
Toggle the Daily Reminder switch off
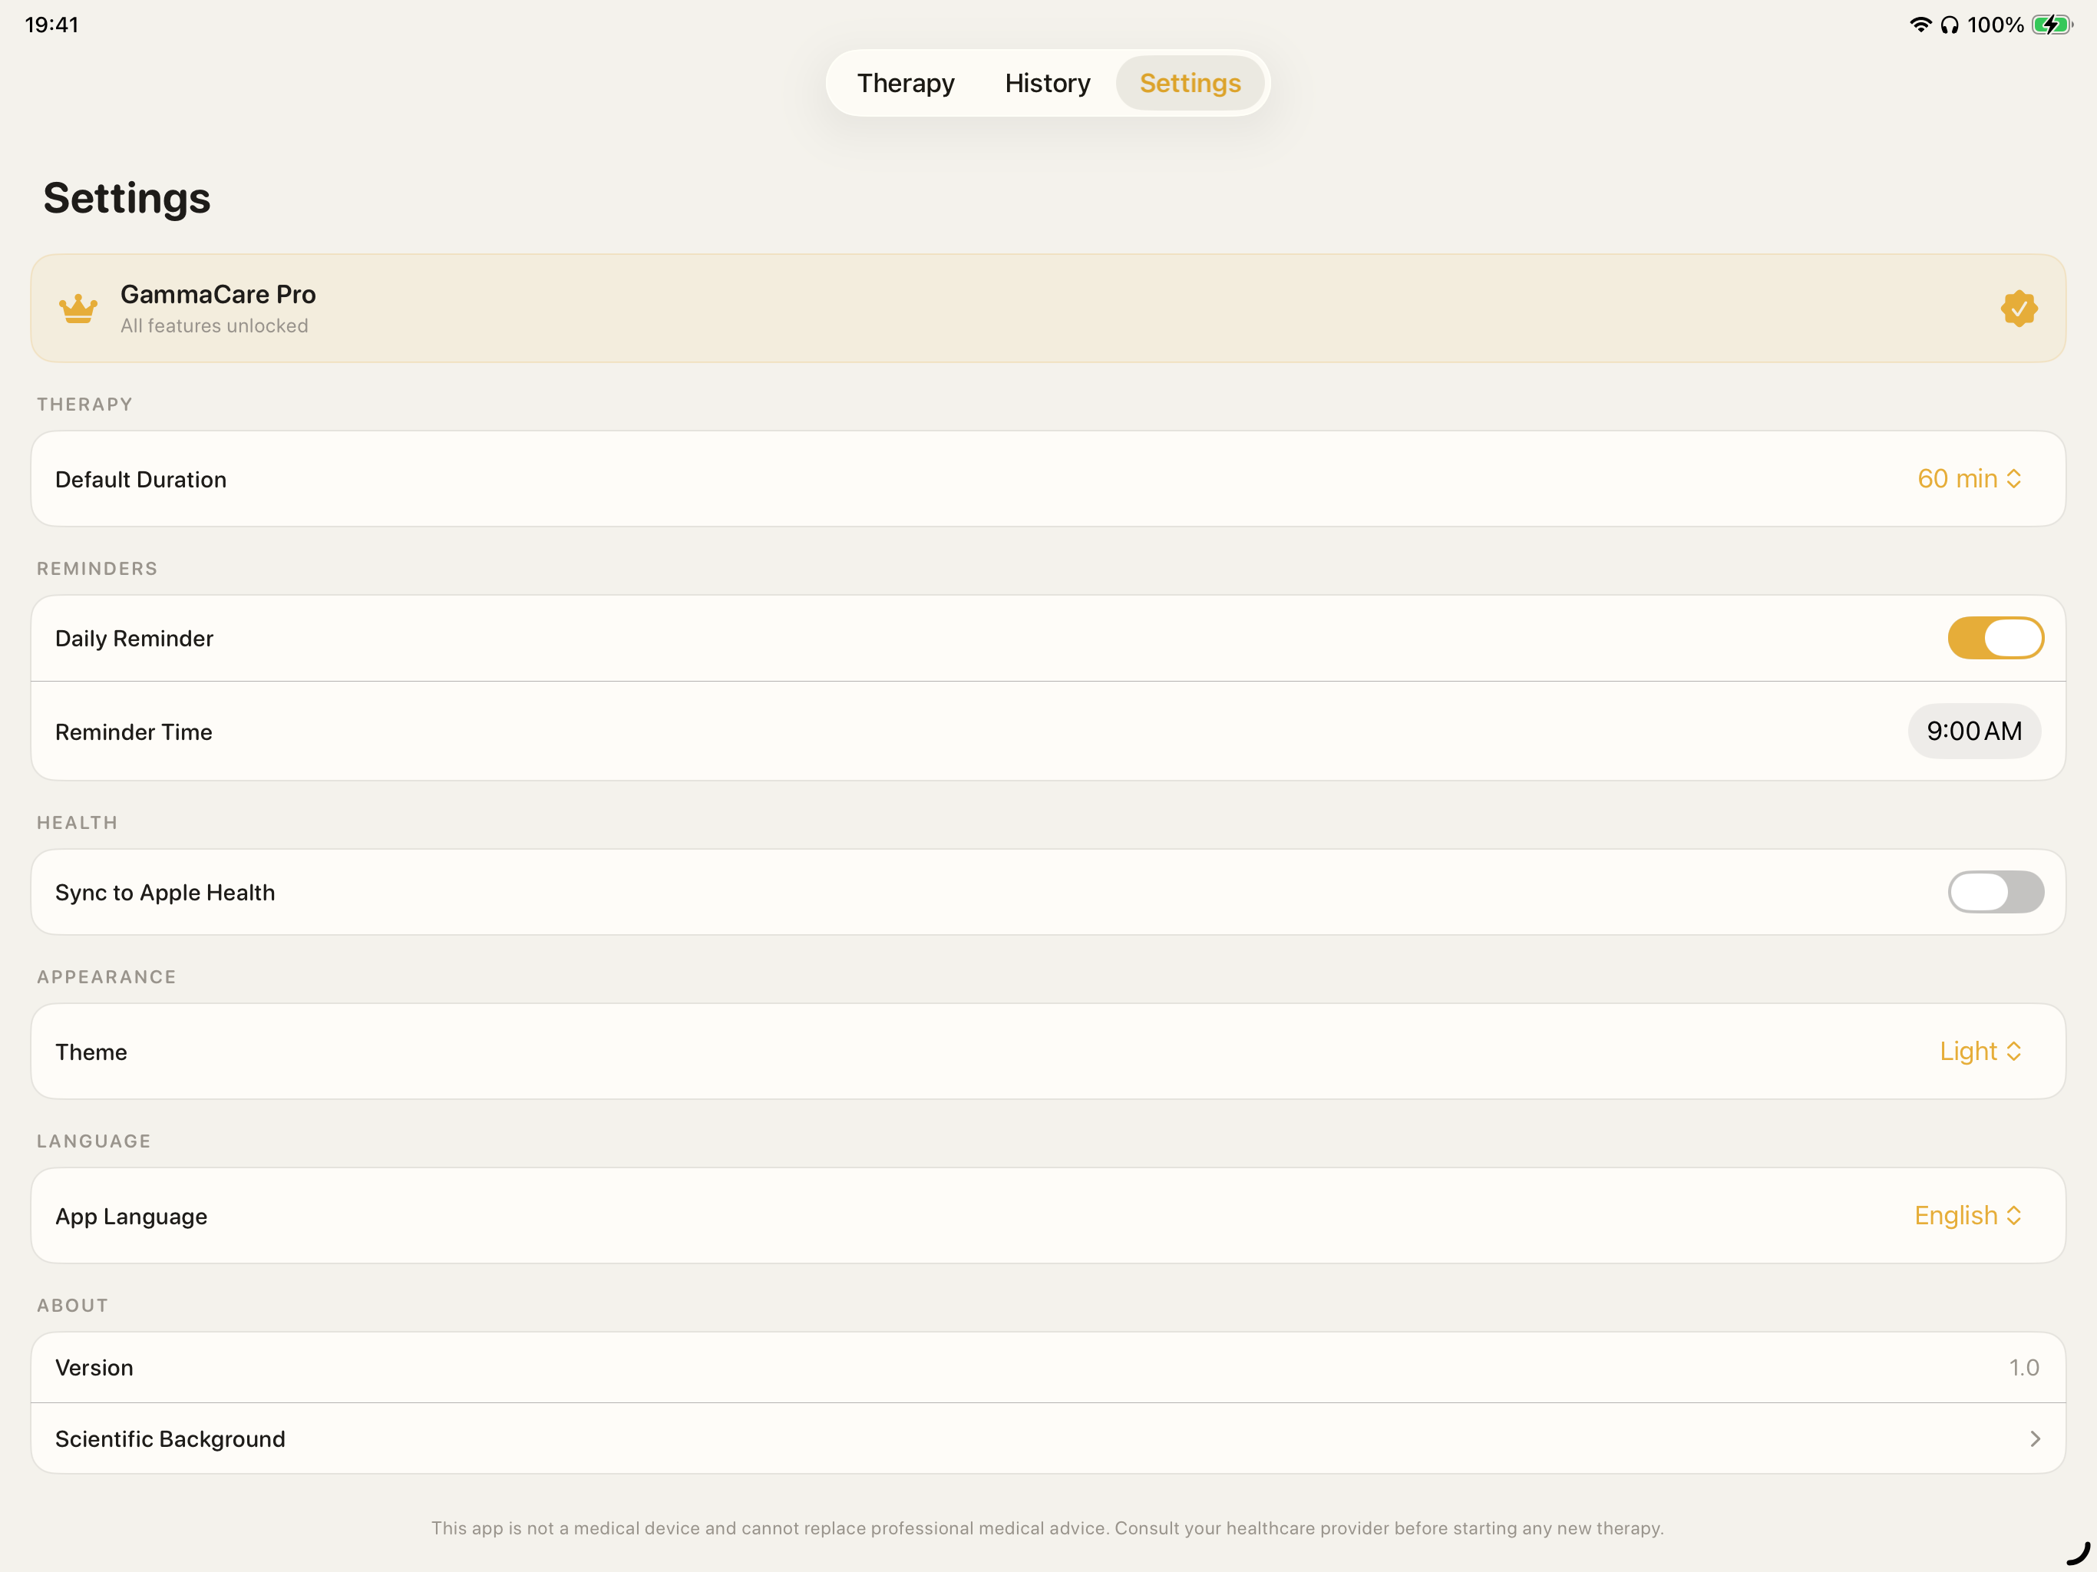click(x=1996, y=638)
